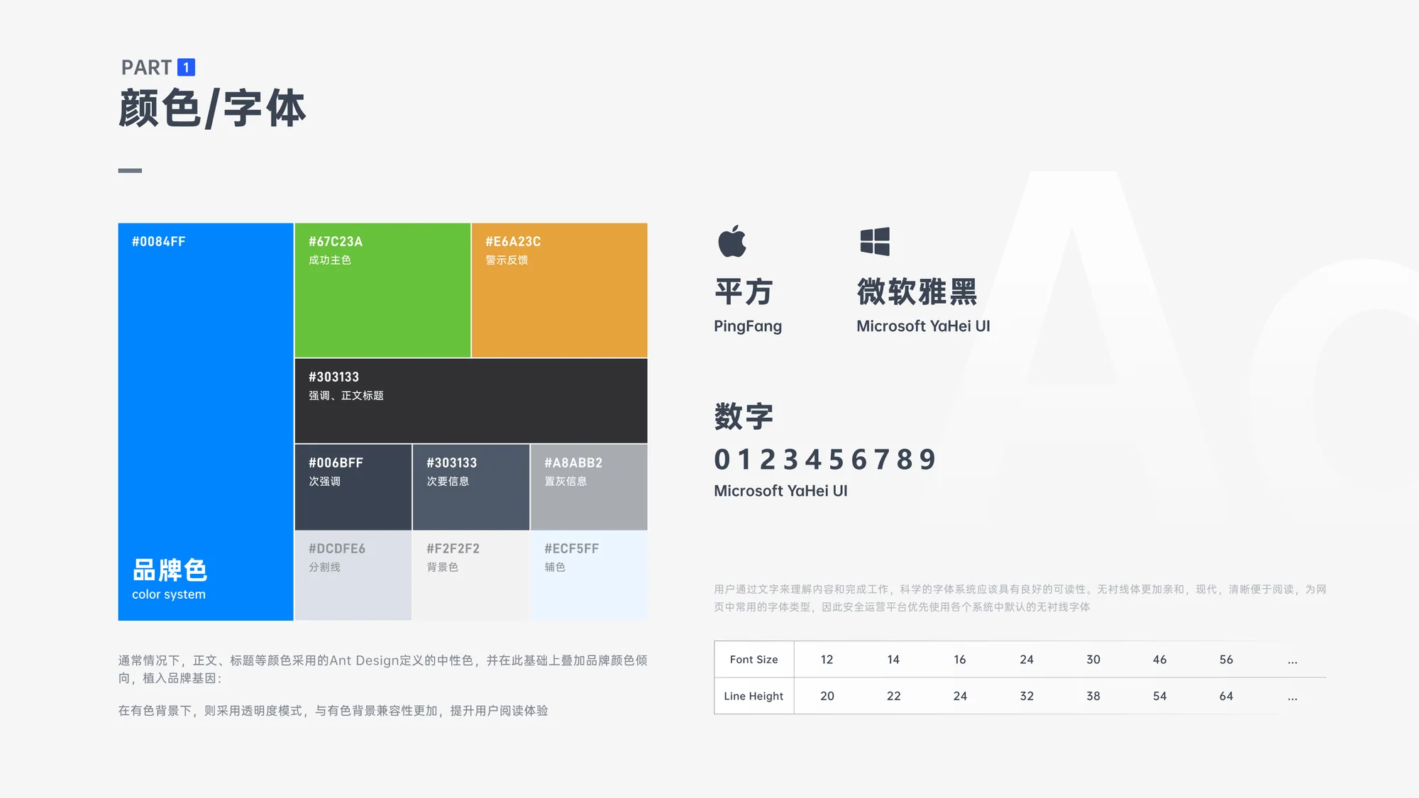Screen dimensions: 1419x798
Task: Click the Apple logo above 平方
Action: tap(732, 241)
